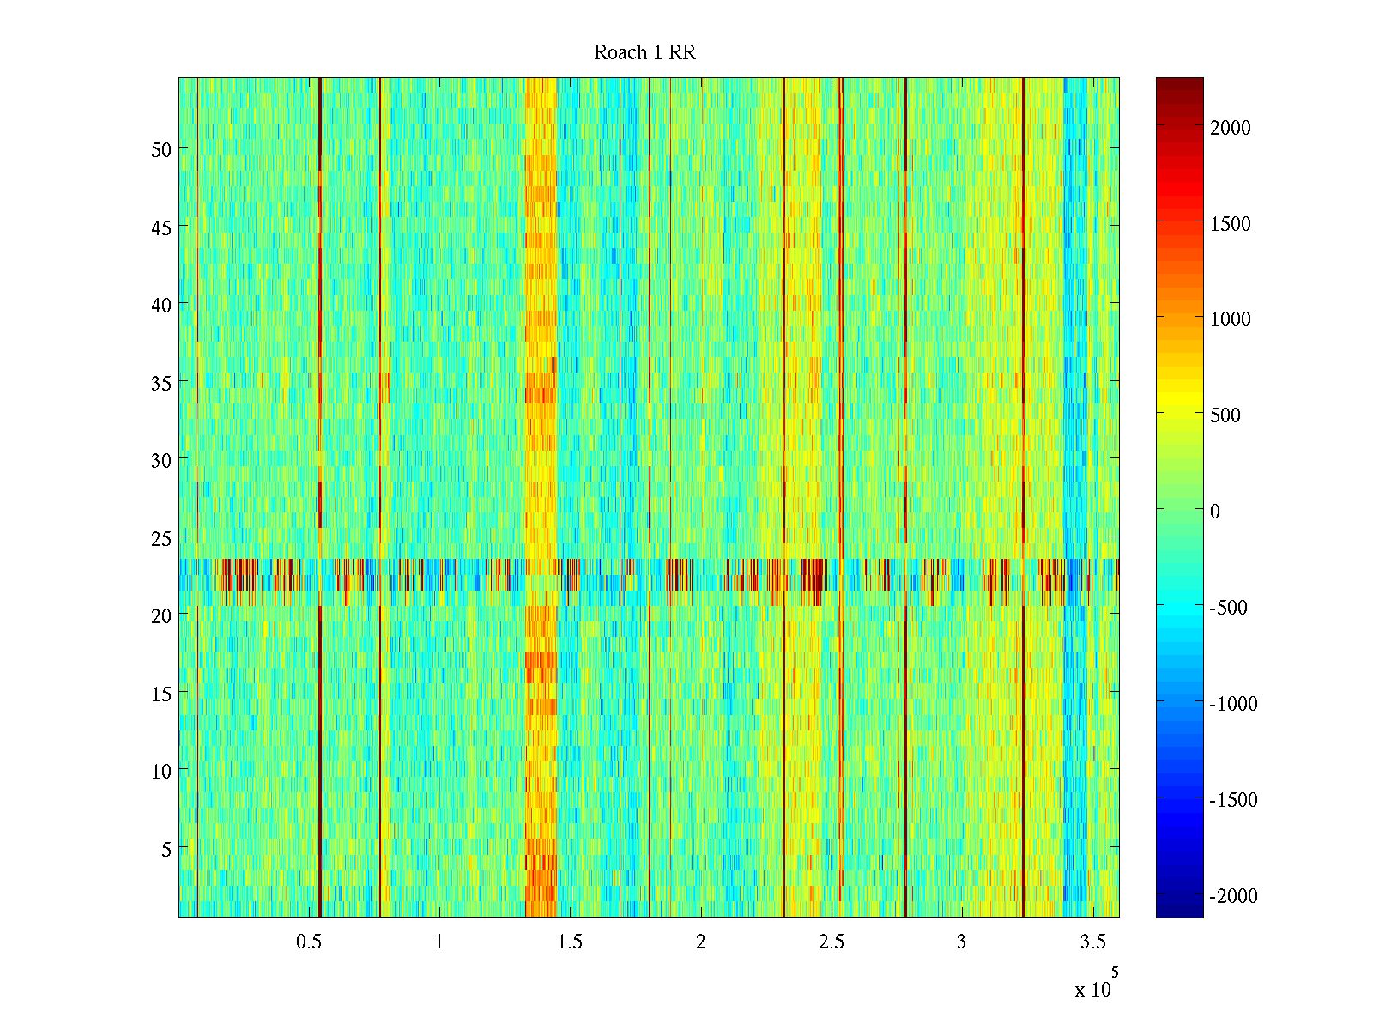Pick the dark red top of colorbar
1373x1030 pixels.
pyautogui.click(x=1179, y=84)
